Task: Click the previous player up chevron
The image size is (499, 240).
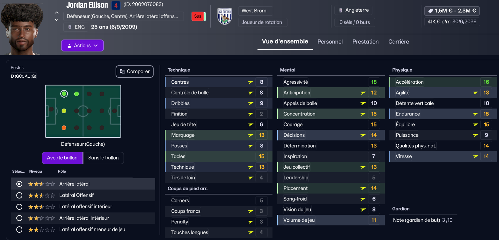Action: (x=57, y=13)
